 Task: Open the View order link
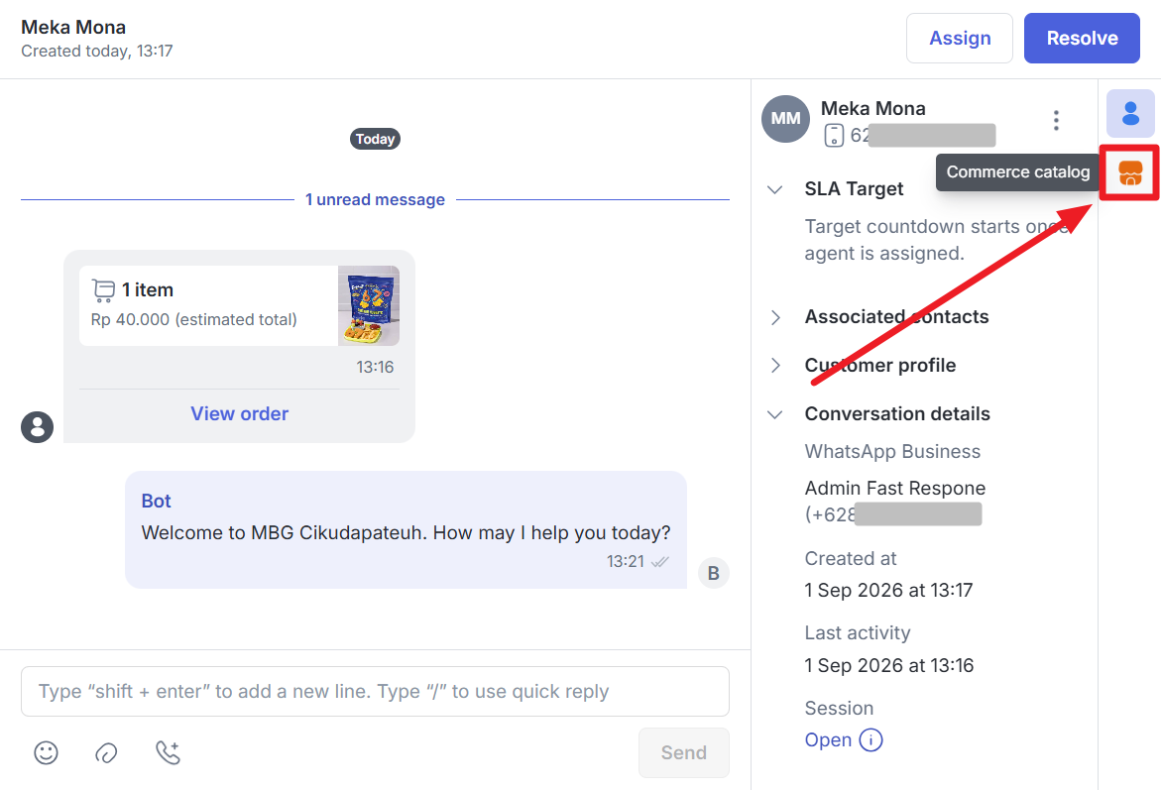(239, 414)
